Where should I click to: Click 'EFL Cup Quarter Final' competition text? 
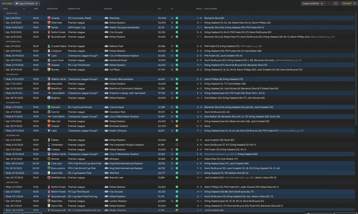click(79, 173)
